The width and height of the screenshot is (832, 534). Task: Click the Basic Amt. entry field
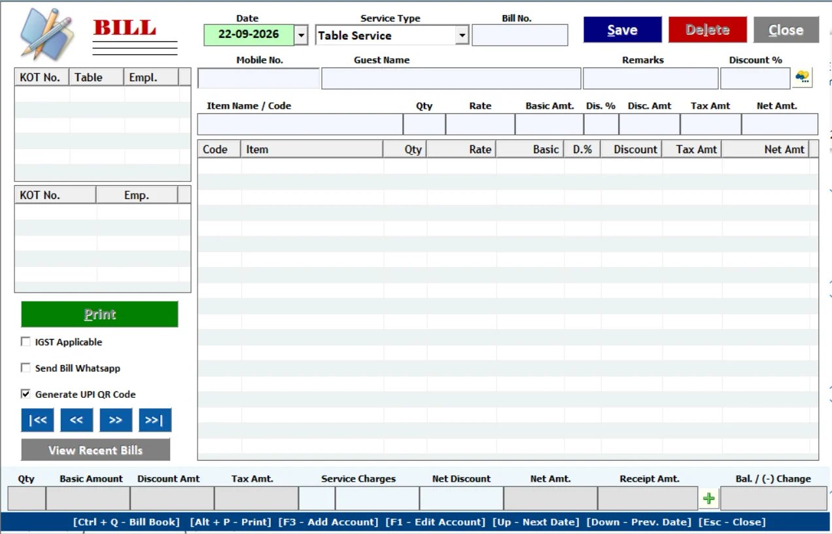549,124
